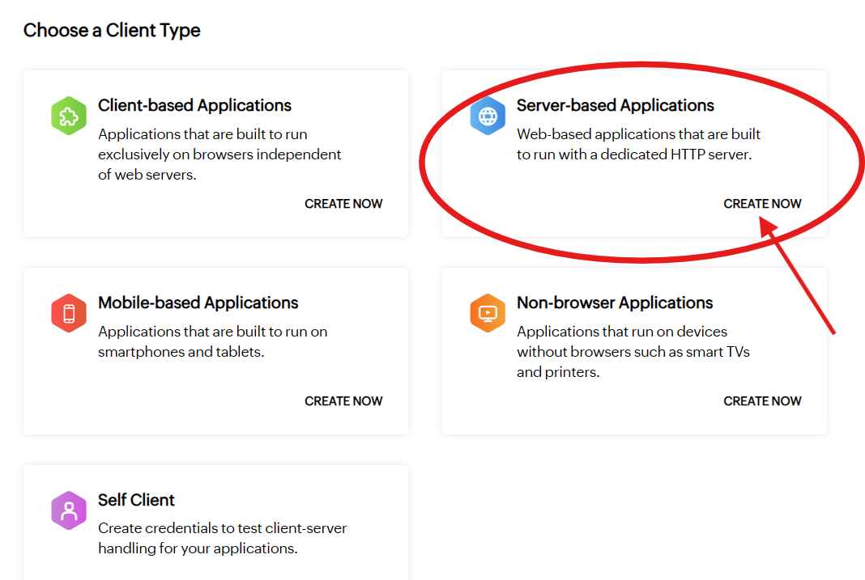Click the red smartphone icon for Mobile-based Applications

tap(68, 314)
